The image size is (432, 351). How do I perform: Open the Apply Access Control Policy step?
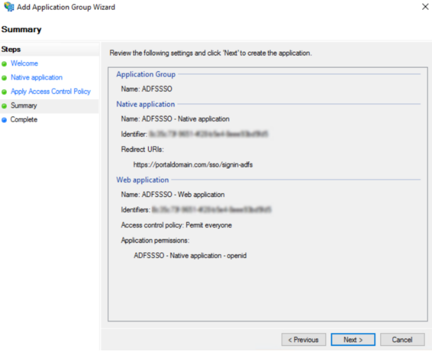click(x=51, y=92)
